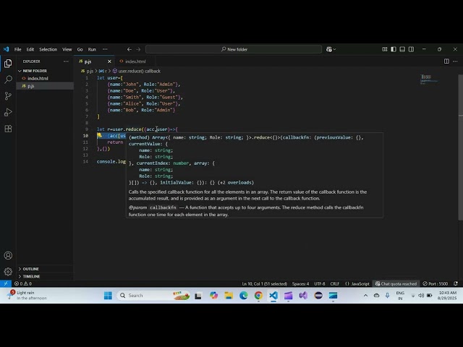Open Google Chrome from the taskbar
Viewport: 463px width, 347px height.
click(x=258, y=296)
